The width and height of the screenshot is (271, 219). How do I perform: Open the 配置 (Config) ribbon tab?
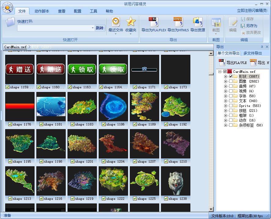point(78,11)
